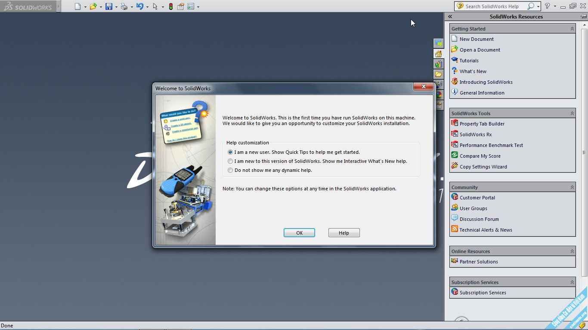Click the Help question mark icon
The width and height of the screenshot is (588, 330).
point(547,6)
